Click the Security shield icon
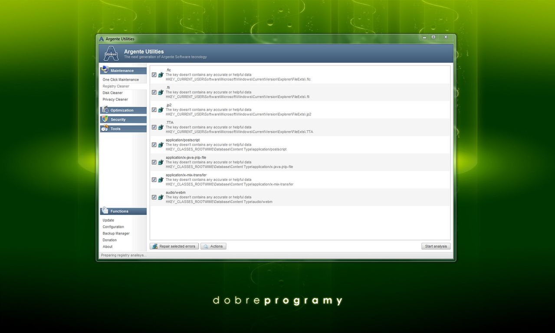The height and width of the screenshot is (333, 555). pyautogui.click(x=105, y=119)
